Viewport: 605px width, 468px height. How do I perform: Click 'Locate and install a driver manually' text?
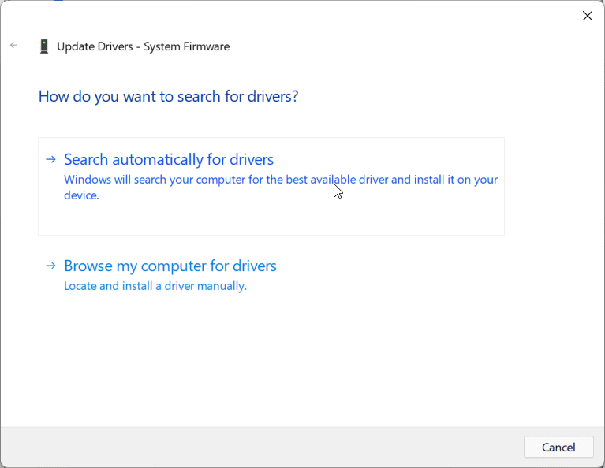pos(155,286)
